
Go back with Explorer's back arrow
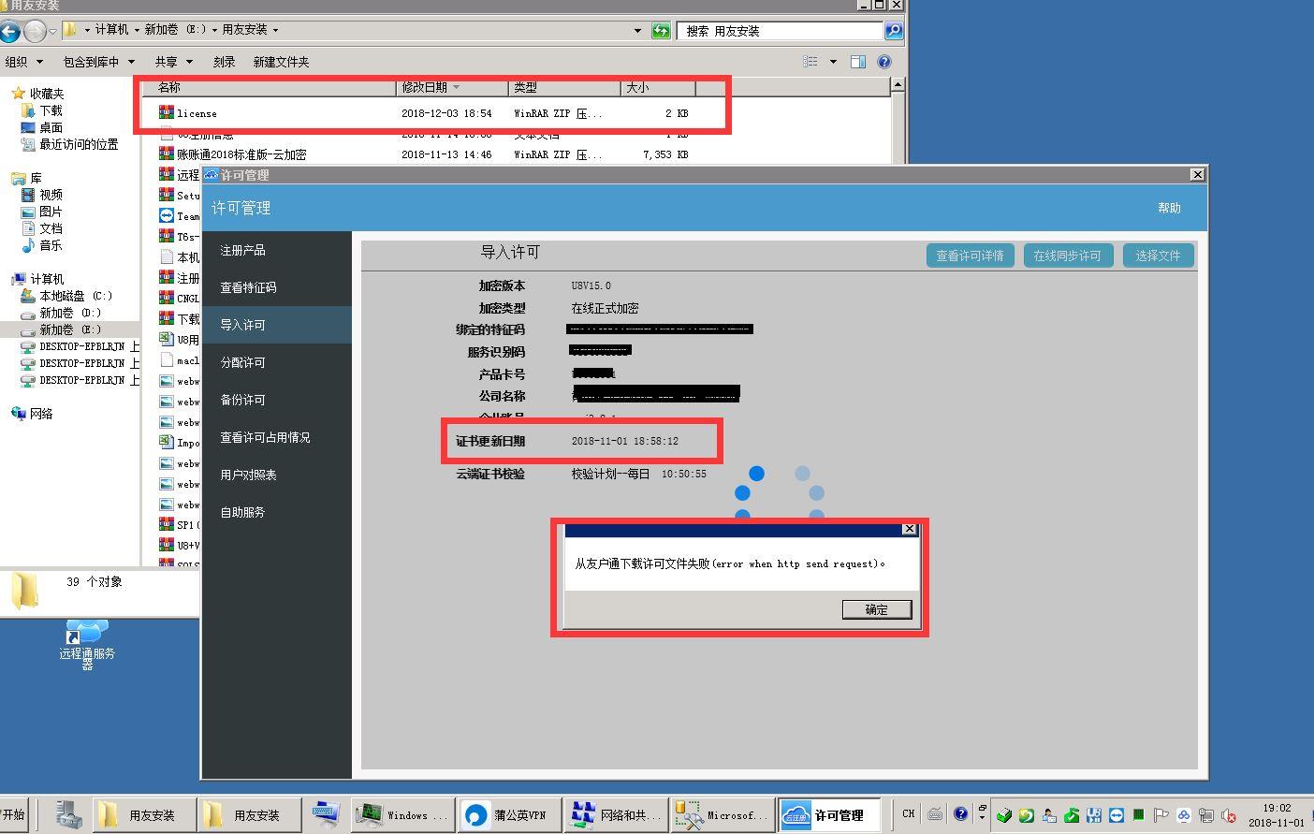tap(9, 31)
